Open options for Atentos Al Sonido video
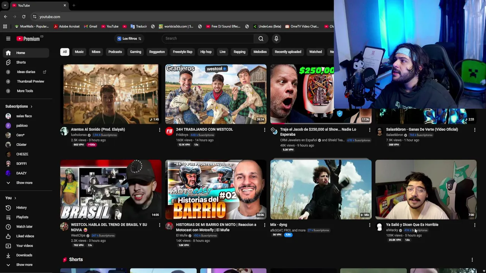Image resolution: width=486 pixels, height=273 pixels. click(x=159, y=130)
